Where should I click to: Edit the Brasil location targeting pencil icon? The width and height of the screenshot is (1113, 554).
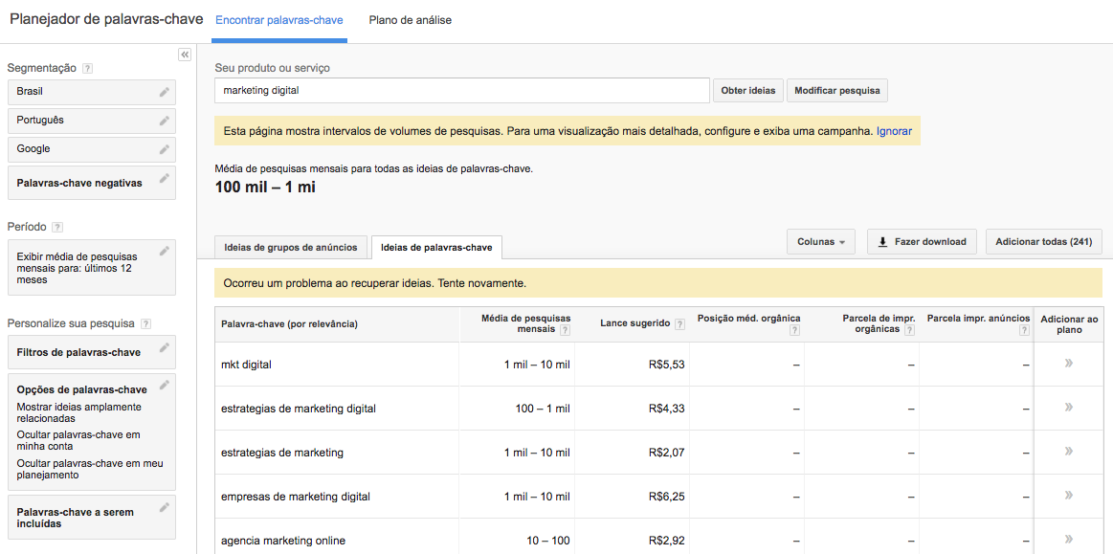[x=165, y=92]
